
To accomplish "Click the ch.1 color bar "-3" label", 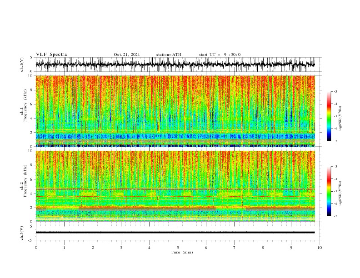I will [x=335, y=91].
